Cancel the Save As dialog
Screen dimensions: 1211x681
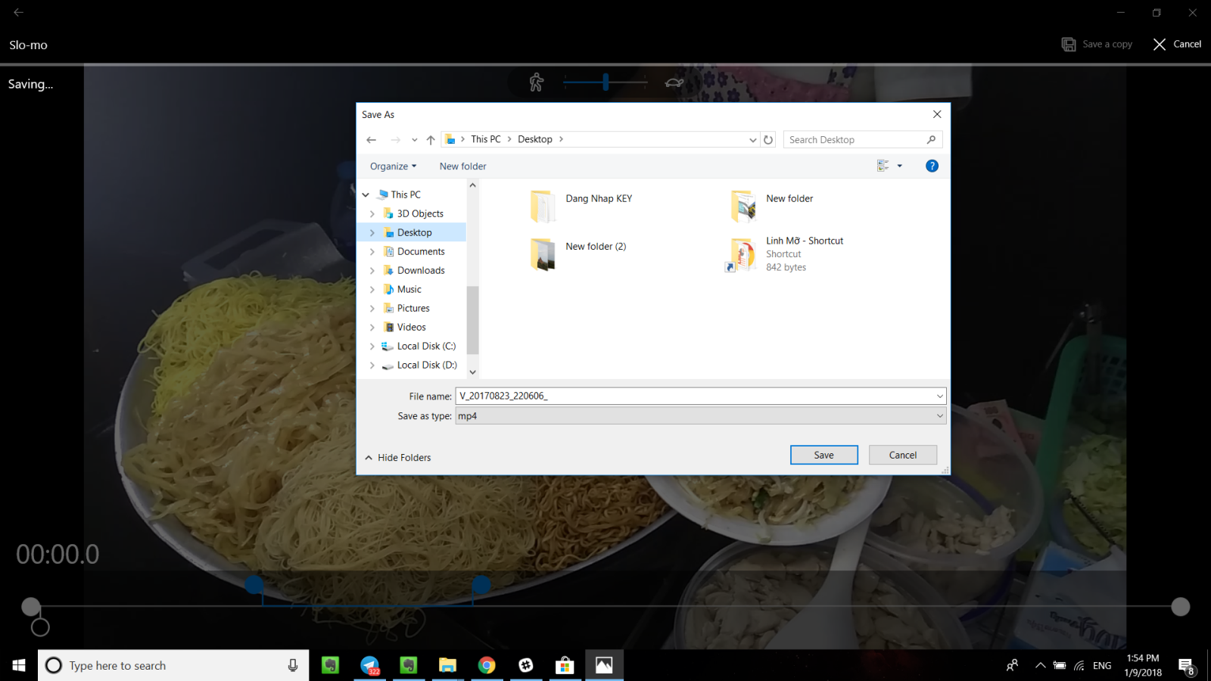[902, 455]
